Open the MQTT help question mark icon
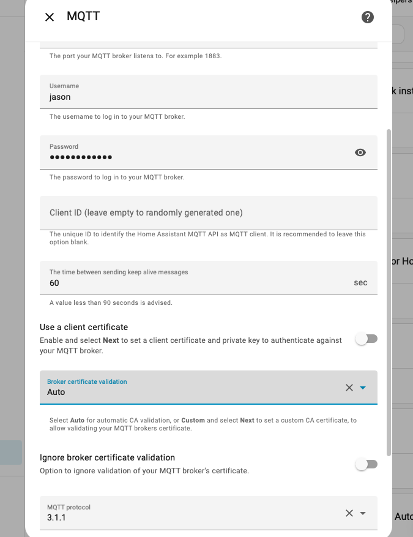This screenshot has height=537, width=413. [368, 17]
